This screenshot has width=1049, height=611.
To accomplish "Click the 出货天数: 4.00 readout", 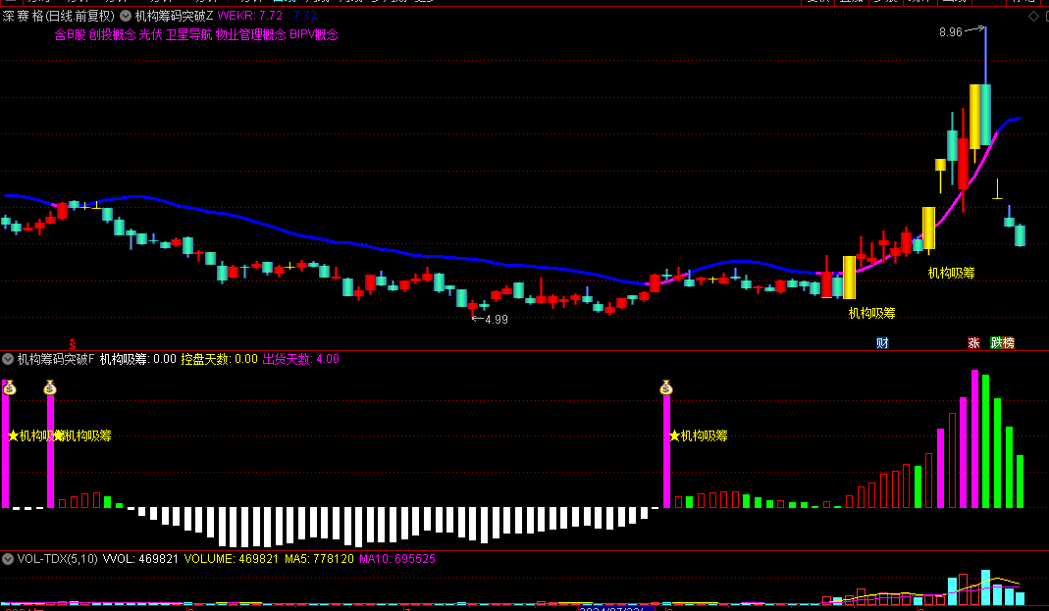I will 300,359.
